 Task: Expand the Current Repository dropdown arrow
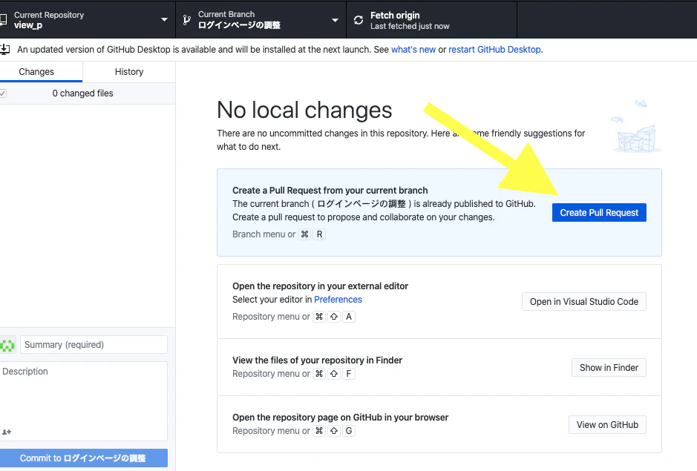point(165,20)
